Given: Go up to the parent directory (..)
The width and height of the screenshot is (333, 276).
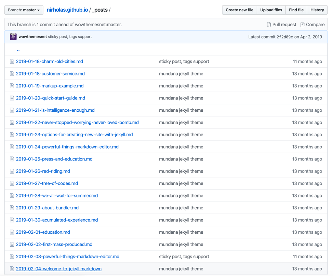Looking at the screenshot, I should [x=18, y=50].
